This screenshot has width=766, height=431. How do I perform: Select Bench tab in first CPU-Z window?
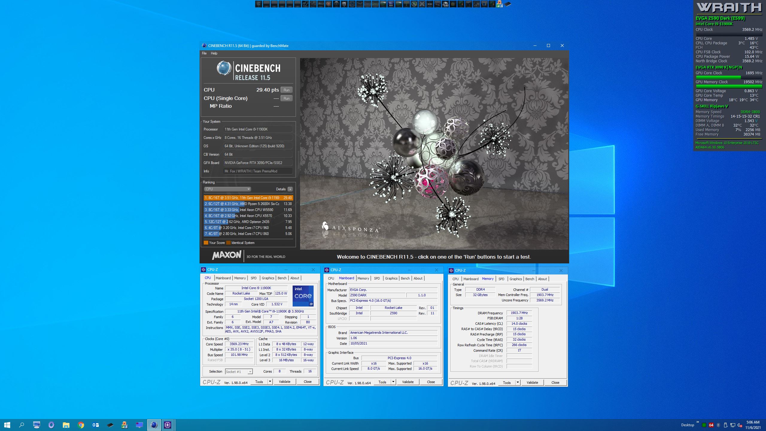click(282, 278)
